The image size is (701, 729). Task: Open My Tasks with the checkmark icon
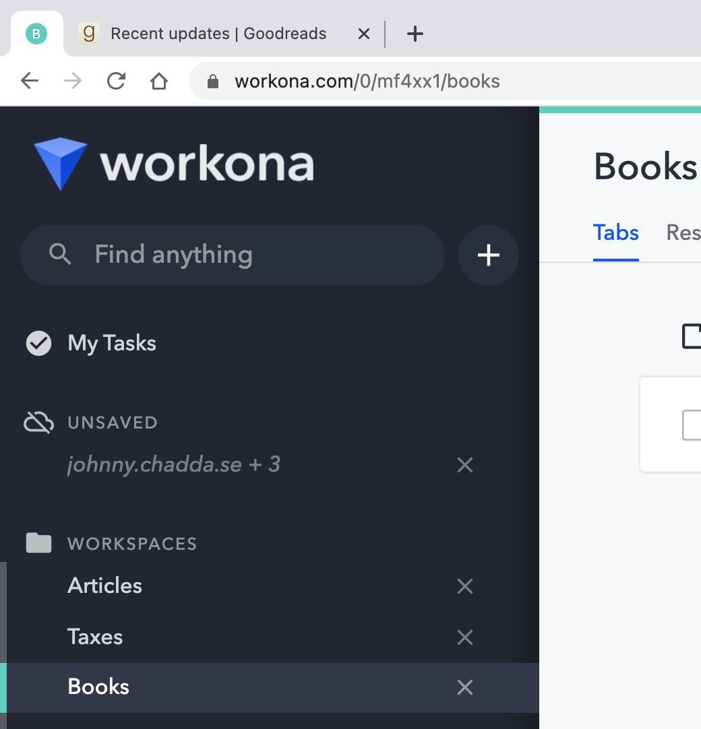point(39,343)
